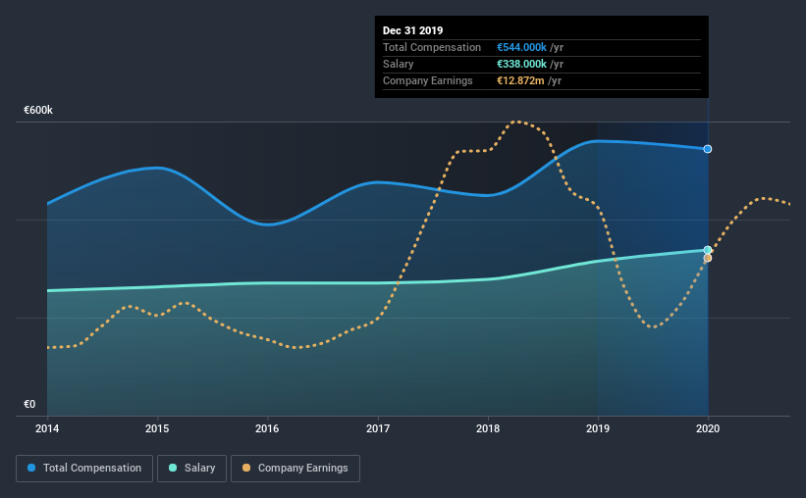Click the Dec 31 2019 tooltip date

tap(412, 30)
